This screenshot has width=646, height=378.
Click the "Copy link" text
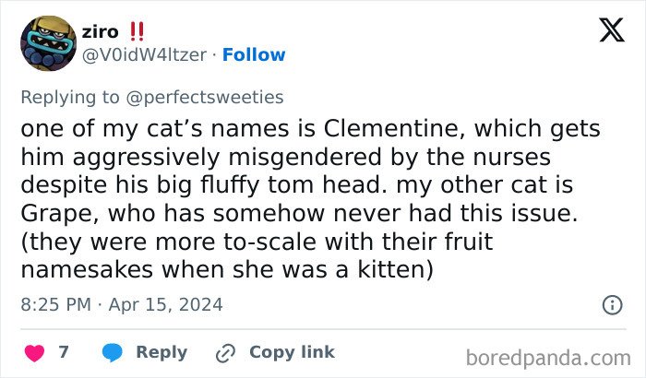tap(292, 352)
